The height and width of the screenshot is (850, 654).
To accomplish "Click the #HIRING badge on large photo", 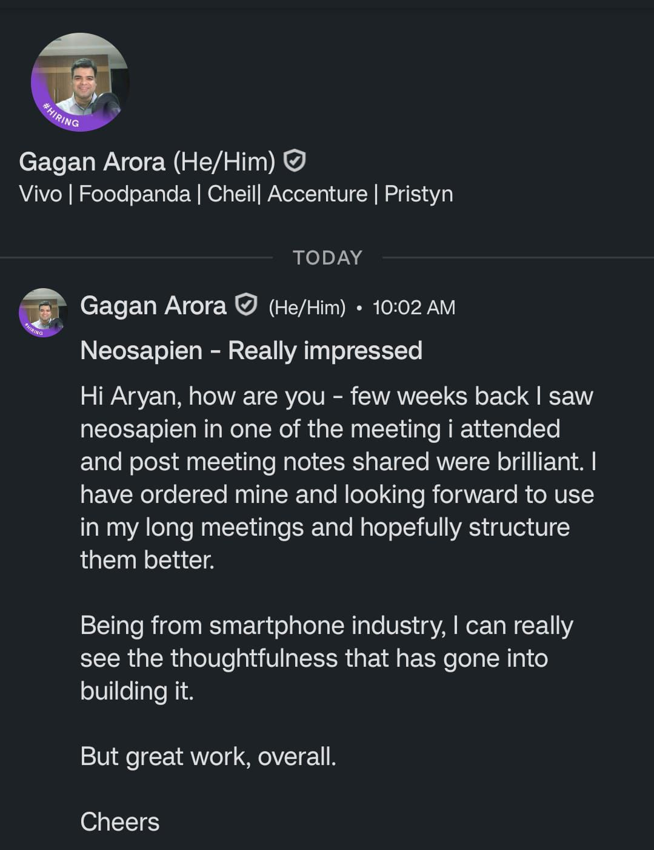I will click(62, 116).
